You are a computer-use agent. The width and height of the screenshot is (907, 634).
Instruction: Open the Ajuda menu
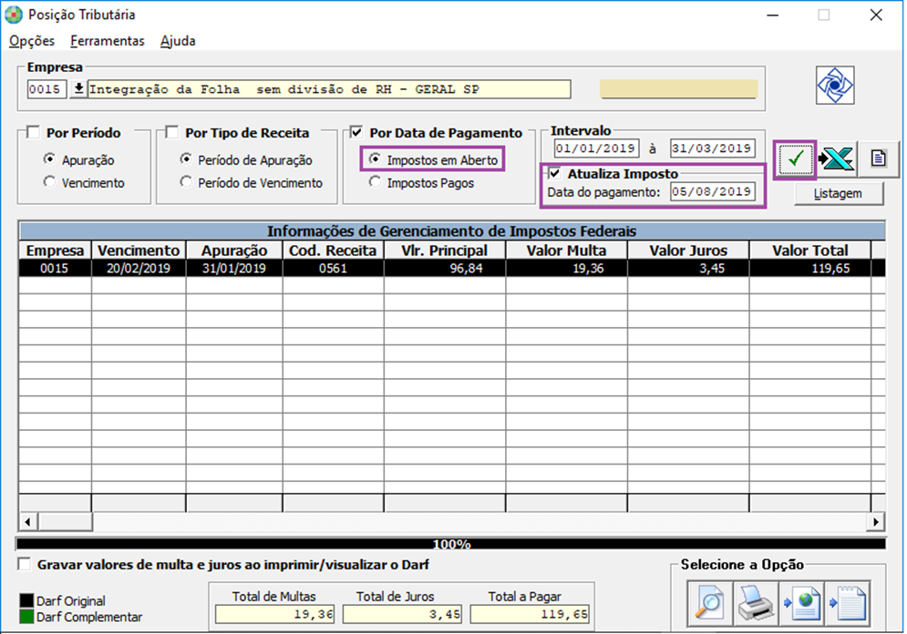178,41
